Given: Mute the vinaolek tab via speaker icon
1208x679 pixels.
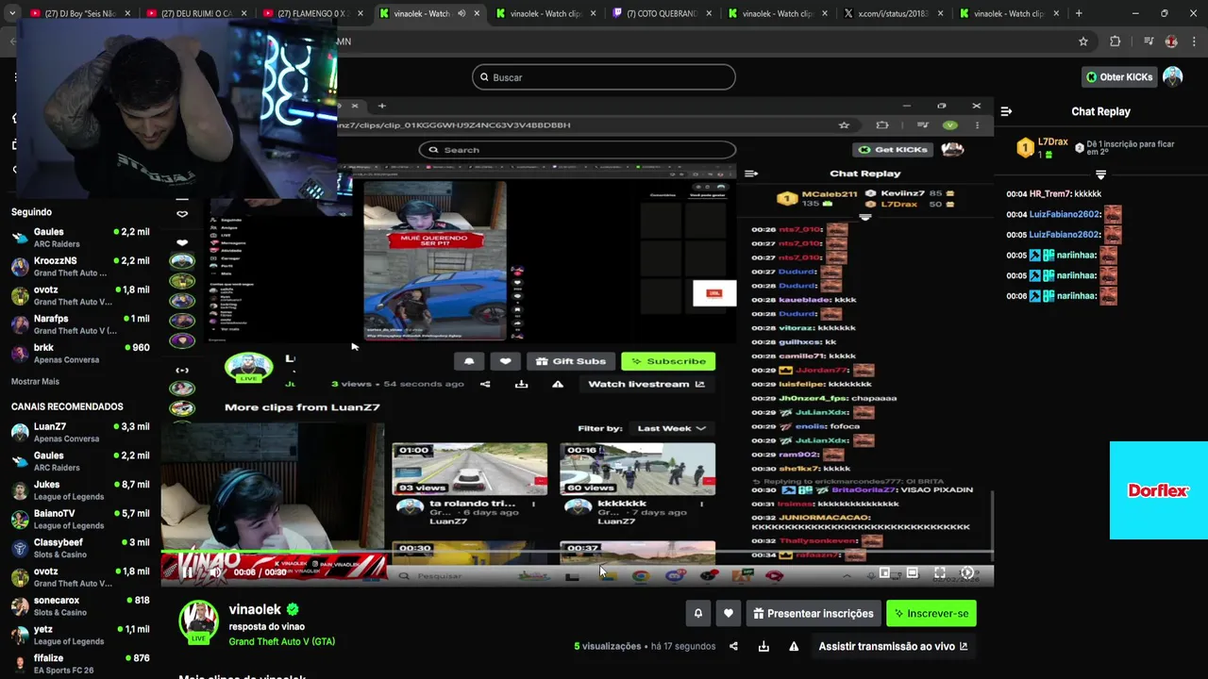Looking at the screenshot, I should (x=461, y=13).
